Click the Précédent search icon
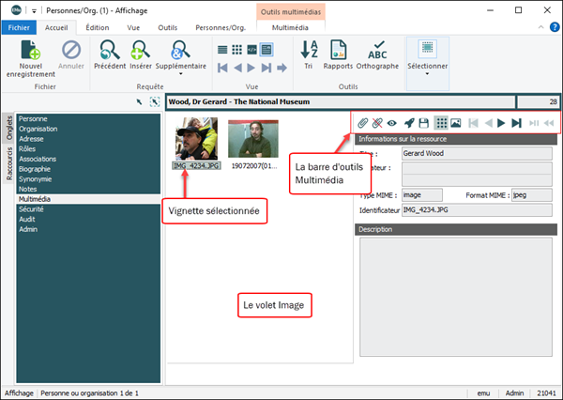563x400 pixels. point(110,51)
